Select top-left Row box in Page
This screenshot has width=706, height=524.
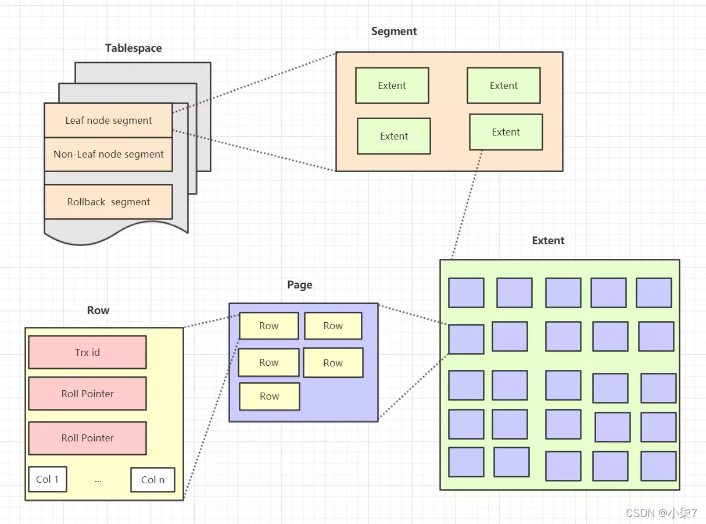tap(269, 326)
